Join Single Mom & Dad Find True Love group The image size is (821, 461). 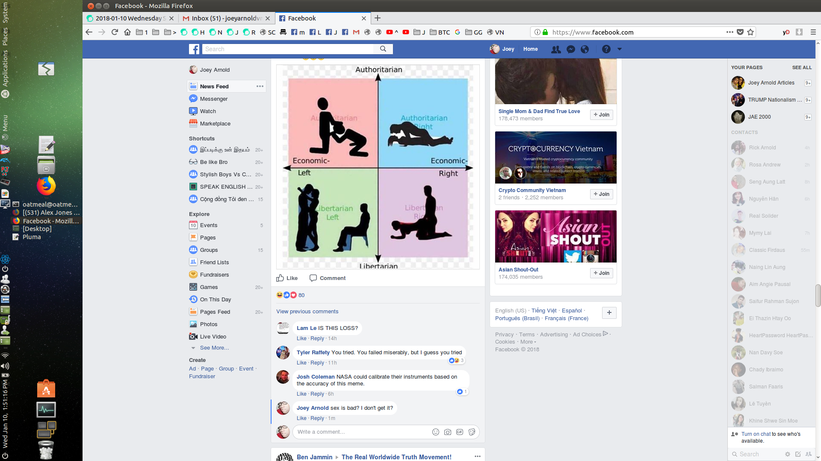[601, 114]
